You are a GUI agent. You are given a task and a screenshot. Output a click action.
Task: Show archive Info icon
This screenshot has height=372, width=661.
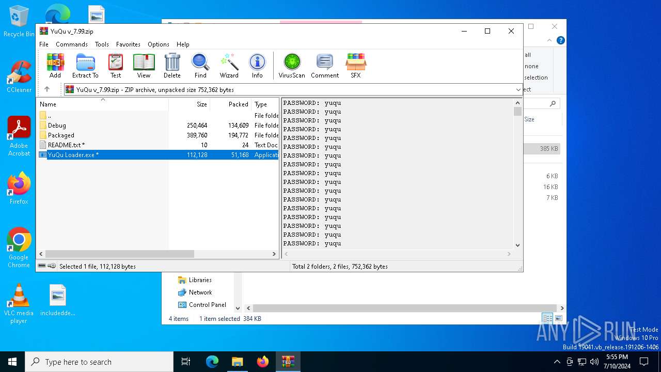coord(257,66)
